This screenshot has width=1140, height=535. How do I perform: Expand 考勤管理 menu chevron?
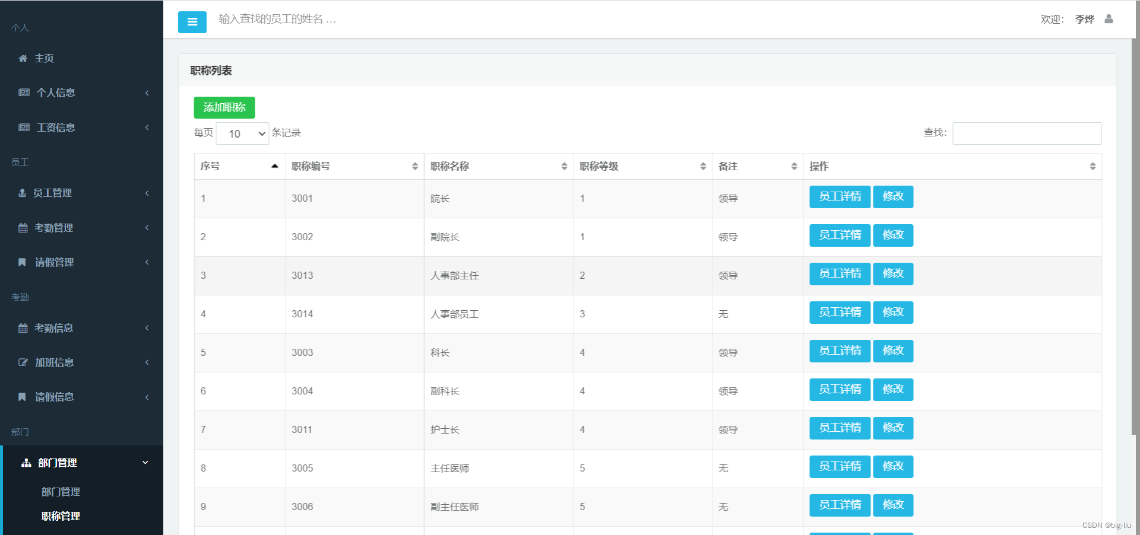click(147, 228)
